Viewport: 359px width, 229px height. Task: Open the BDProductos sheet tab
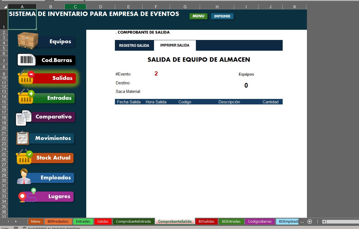[58, 222]
